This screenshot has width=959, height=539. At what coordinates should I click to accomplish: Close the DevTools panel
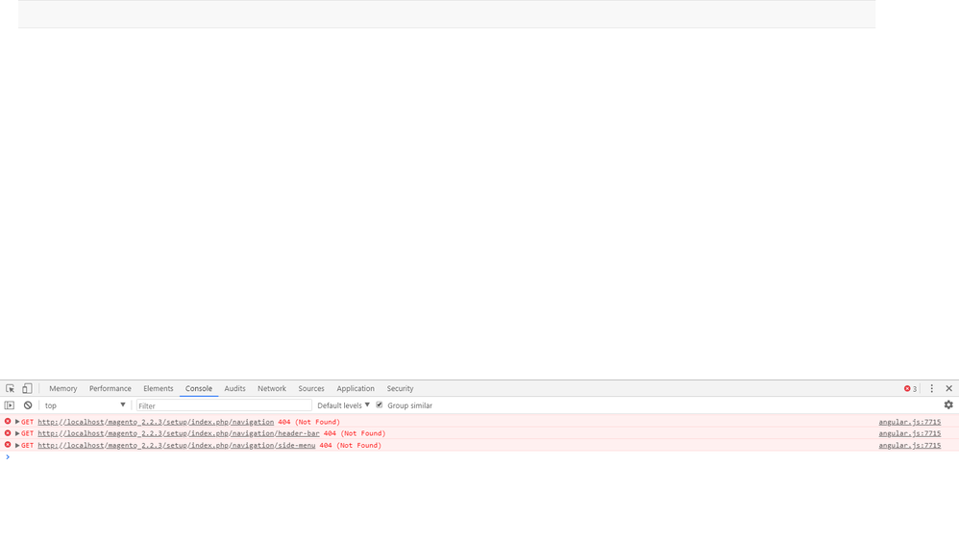948,389
